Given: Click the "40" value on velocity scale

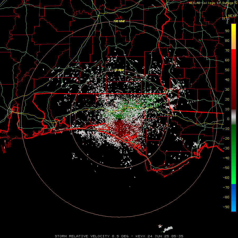Looking at the screenshot, I should (227, 80).
